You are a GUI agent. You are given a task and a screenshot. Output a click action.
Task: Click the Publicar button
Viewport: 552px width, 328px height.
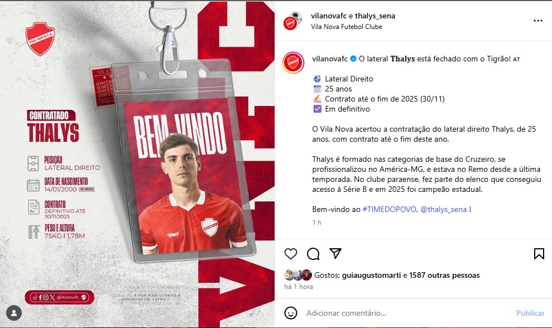[530, 313]
